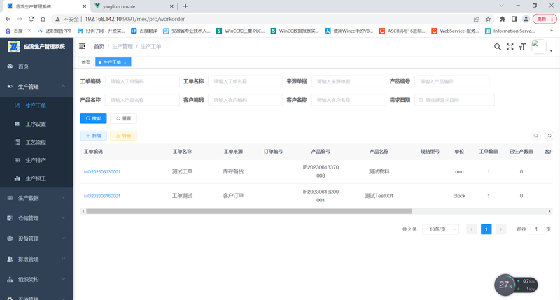Click the browser 更新 update button
560x300 pixels.
tap(545, 20)
